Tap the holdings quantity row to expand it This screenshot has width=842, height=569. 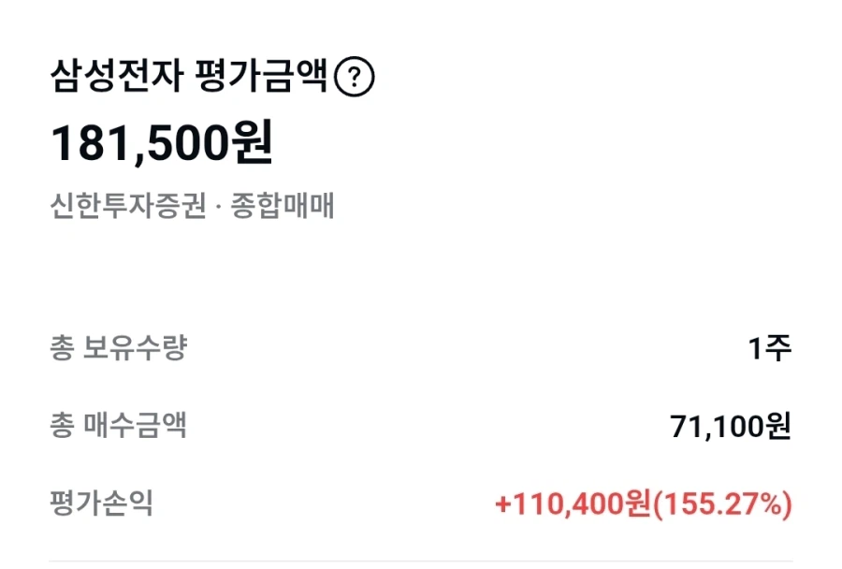[x=421, y=345]
